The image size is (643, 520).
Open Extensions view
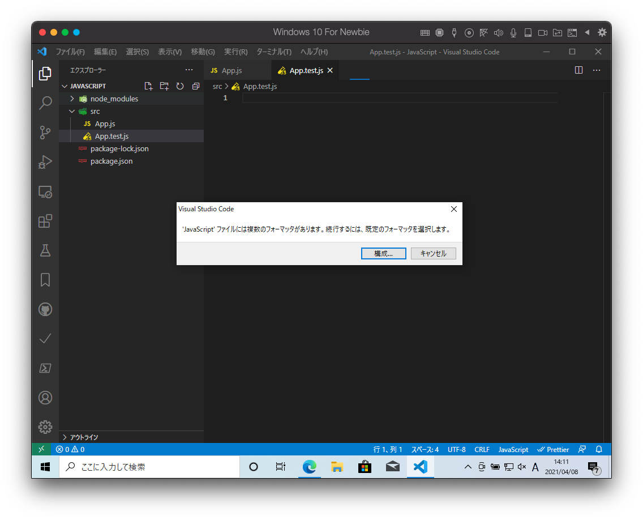click(x=45, y=221)
